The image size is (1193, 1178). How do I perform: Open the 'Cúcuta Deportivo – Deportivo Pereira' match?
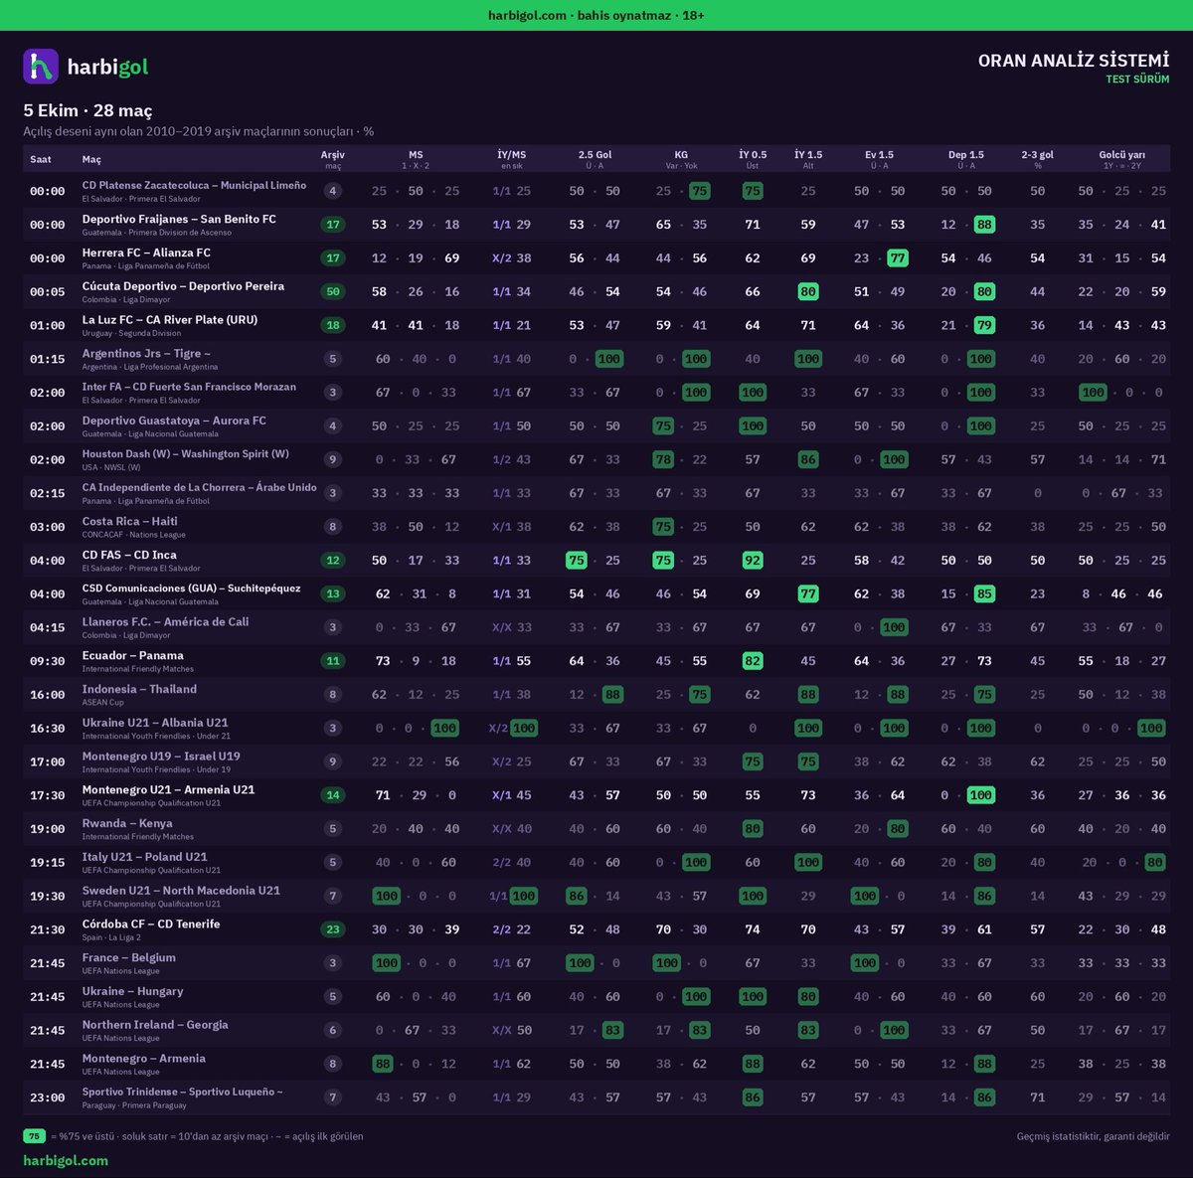click(183, 286)
